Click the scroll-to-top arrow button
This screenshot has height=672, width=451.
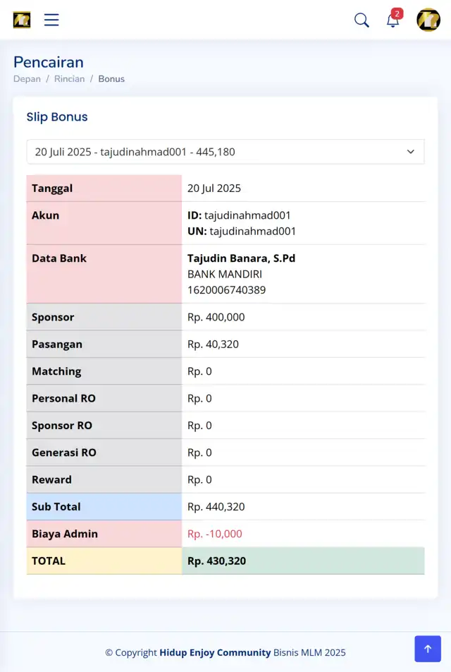[428, 649]
